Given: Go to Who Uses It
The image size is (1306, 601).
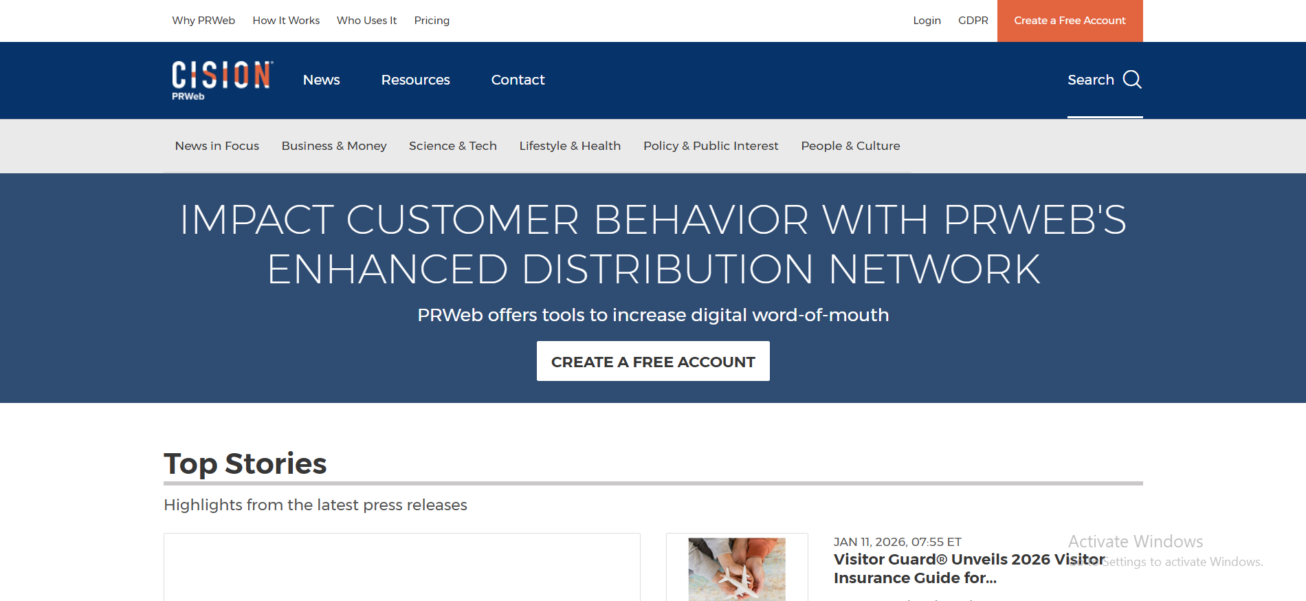Looking at the screenshot, I should pyautogui.click(x=367, y=21).
